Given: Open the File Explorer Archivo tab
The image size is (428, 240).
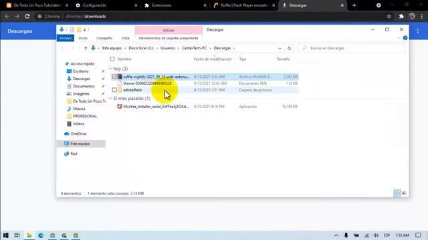Looking at the screenshot, I should [x=66, y=38].
